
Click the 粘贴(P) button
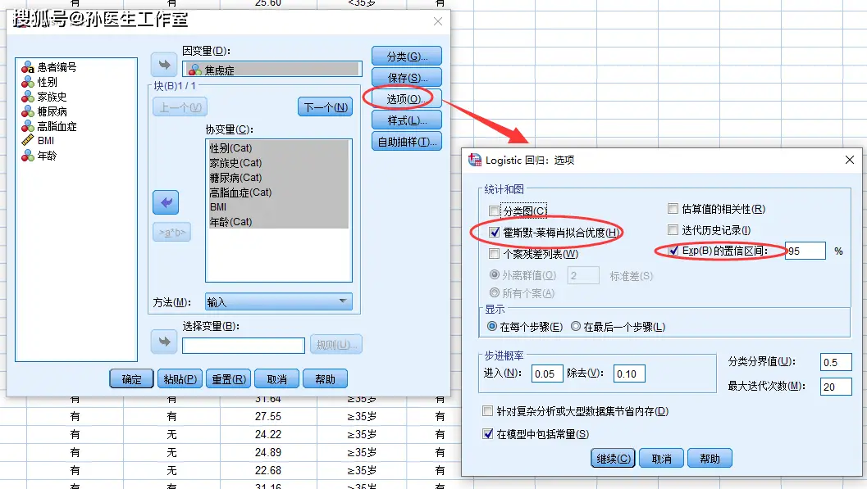[179, 378]
